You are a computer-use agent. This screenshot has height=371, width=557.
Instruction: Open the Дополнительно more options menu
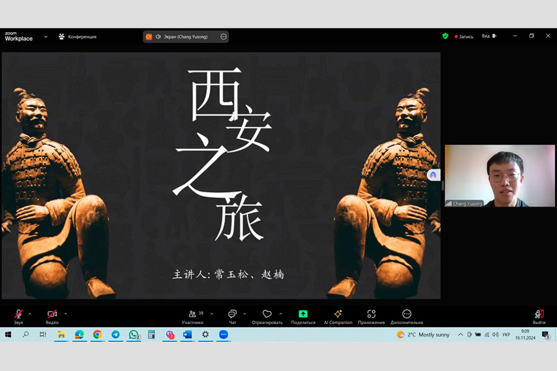(x=407, y=317)
